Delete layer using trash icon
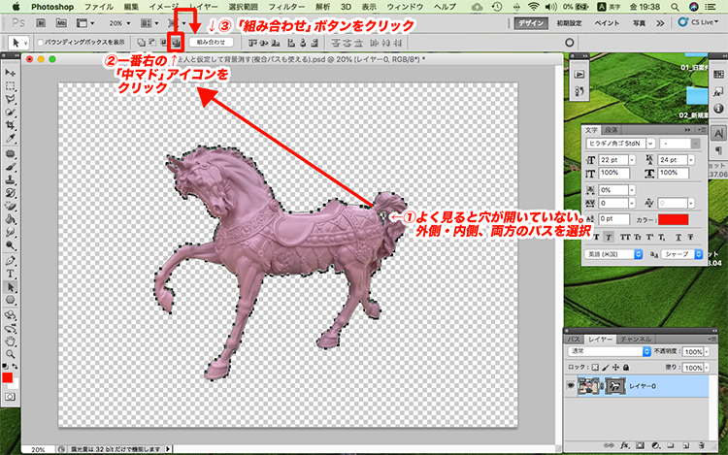Screen dimensions: 728x455 [701, 445]
